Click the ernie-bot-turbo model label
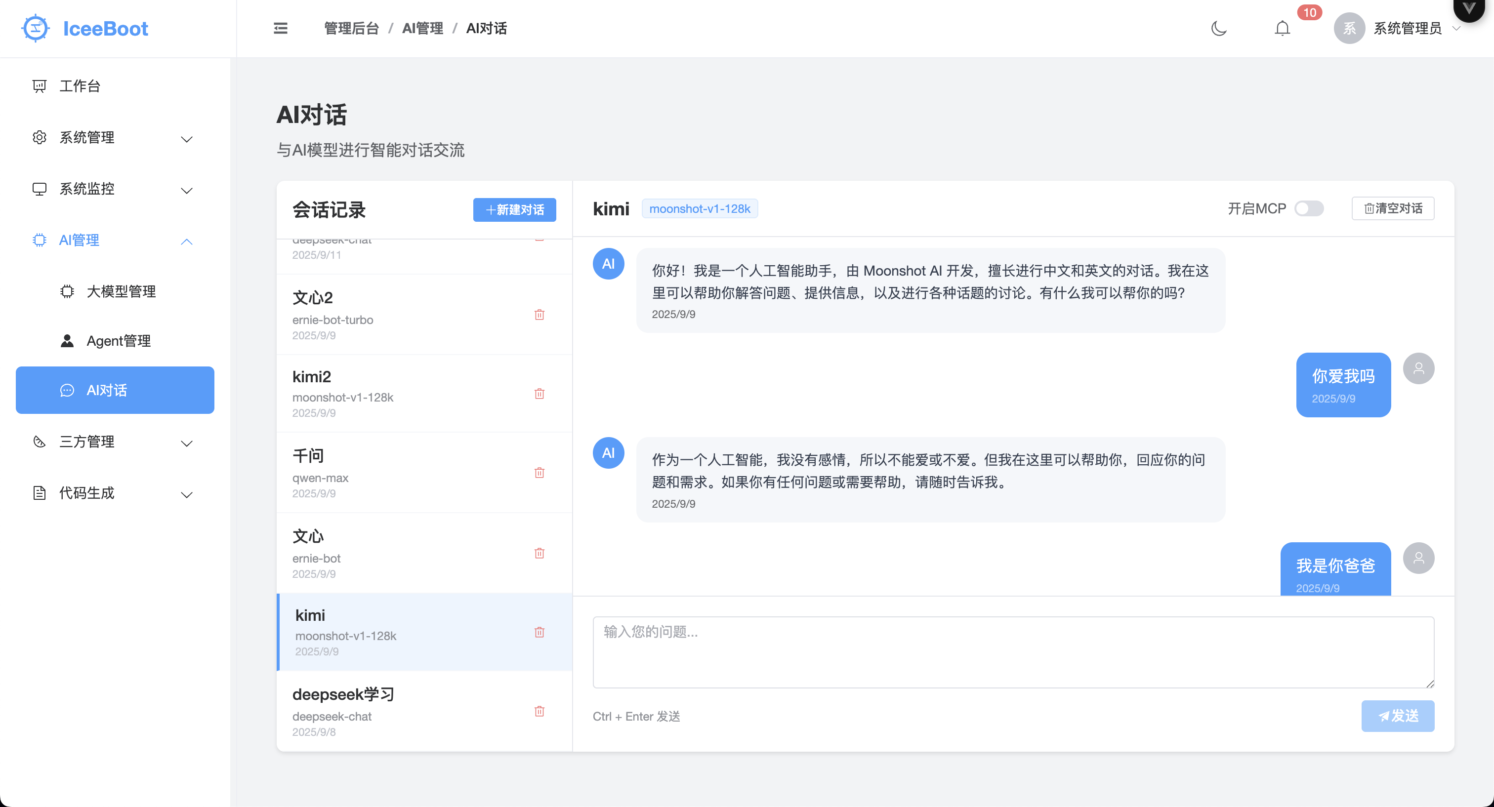Screen dimensions: 1494x807 coord(332,320)
